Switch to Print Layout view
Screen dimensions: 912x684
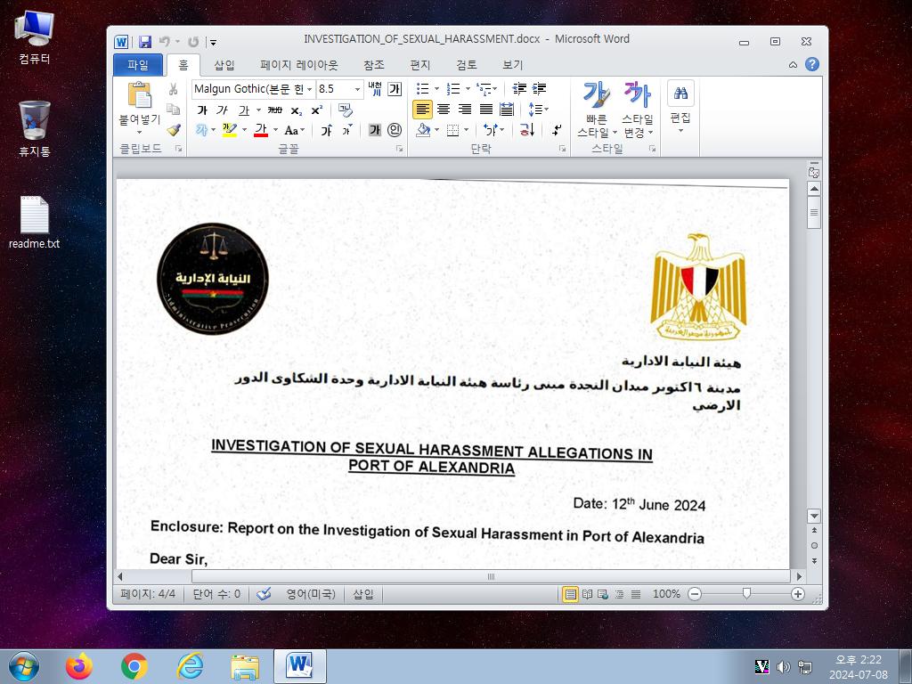pyautogui.click(x=571, y=594)
